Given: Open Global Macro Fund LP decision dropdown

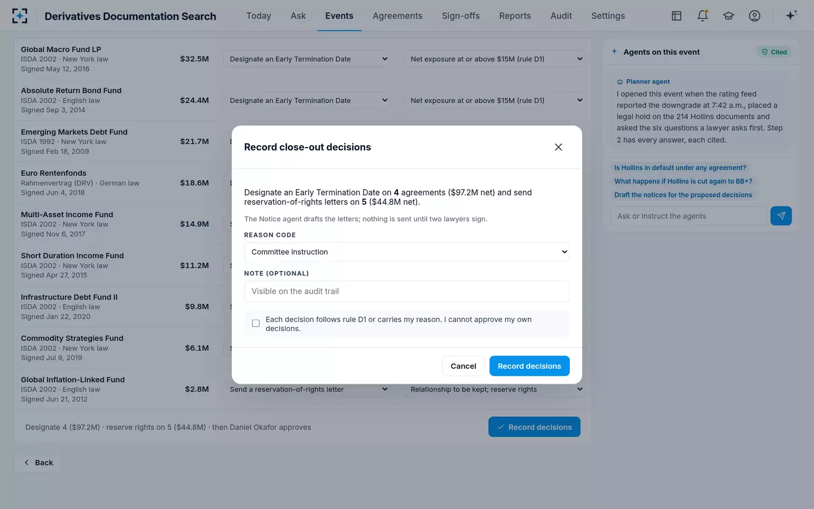Looking at the screenshot, I should tap(306, 59).
